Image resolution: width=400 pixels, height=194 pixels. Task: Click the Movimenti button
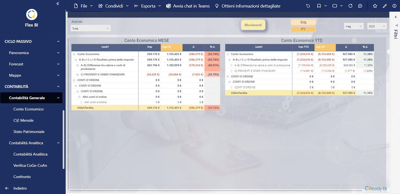tap(253, 25)
